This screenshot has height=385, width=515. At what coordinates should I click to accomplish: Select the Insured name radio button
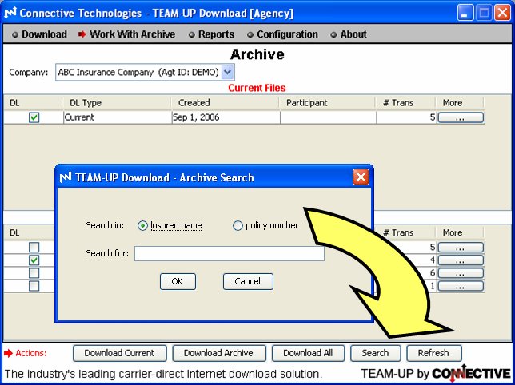pos(143,226)
